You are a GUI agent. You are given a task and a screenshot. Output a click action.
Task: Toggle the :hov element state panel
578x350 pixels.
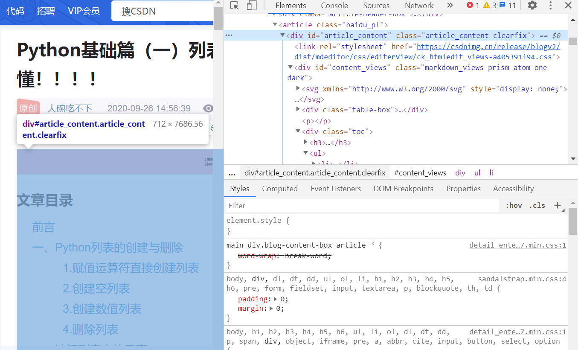click(x=514, y=205)
